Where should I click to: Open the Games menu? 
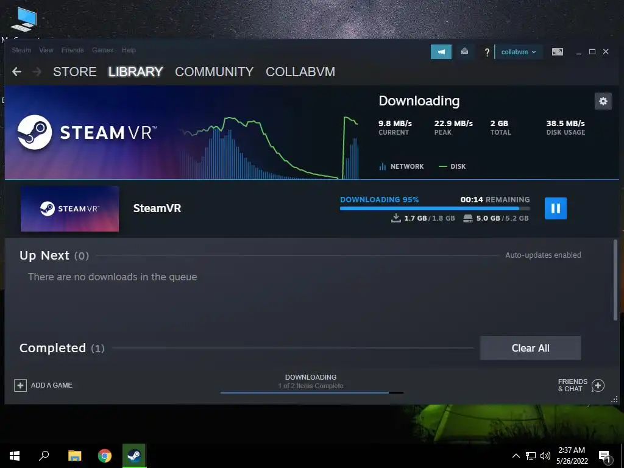[x=102, y=50]
